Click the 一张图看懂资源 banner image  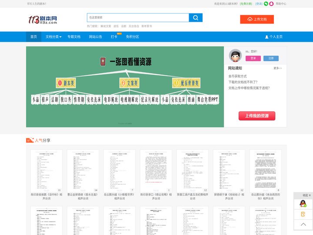pyautogui.click(x=125, y=87)
